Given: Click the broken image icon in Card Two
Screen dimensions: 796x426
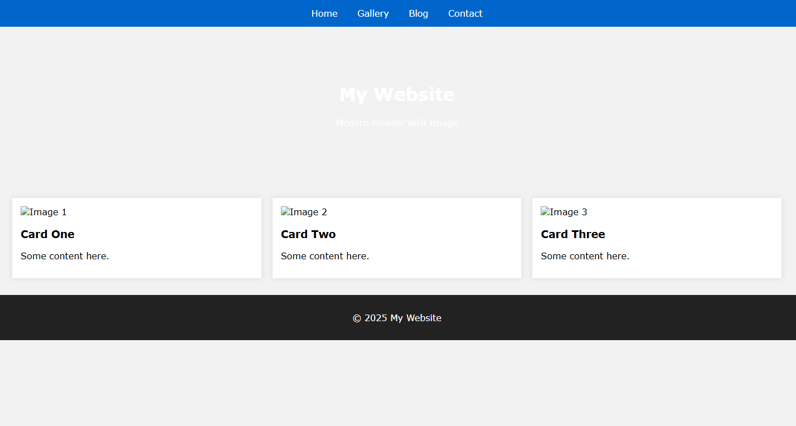Looking at the screenshot, I should (285, 212).
